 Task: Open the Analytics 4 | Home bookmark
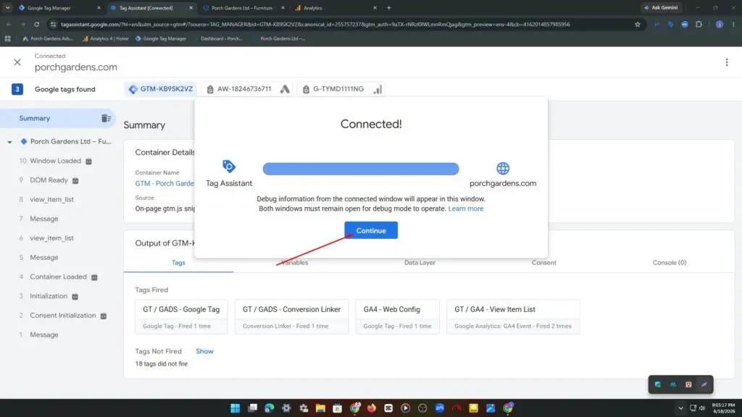(x=106, y=39)
